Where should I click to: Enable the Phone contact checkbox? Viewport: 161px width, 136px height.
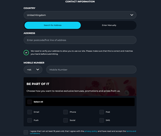coord(66,112)
